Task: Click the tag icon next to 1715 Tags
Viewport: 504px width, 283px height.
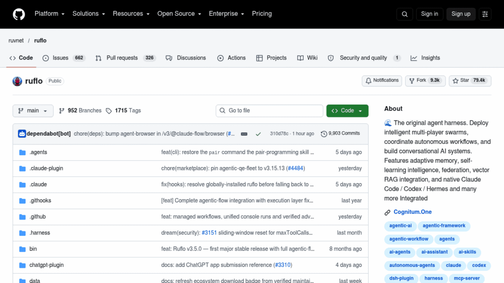Action: point(109,111)
